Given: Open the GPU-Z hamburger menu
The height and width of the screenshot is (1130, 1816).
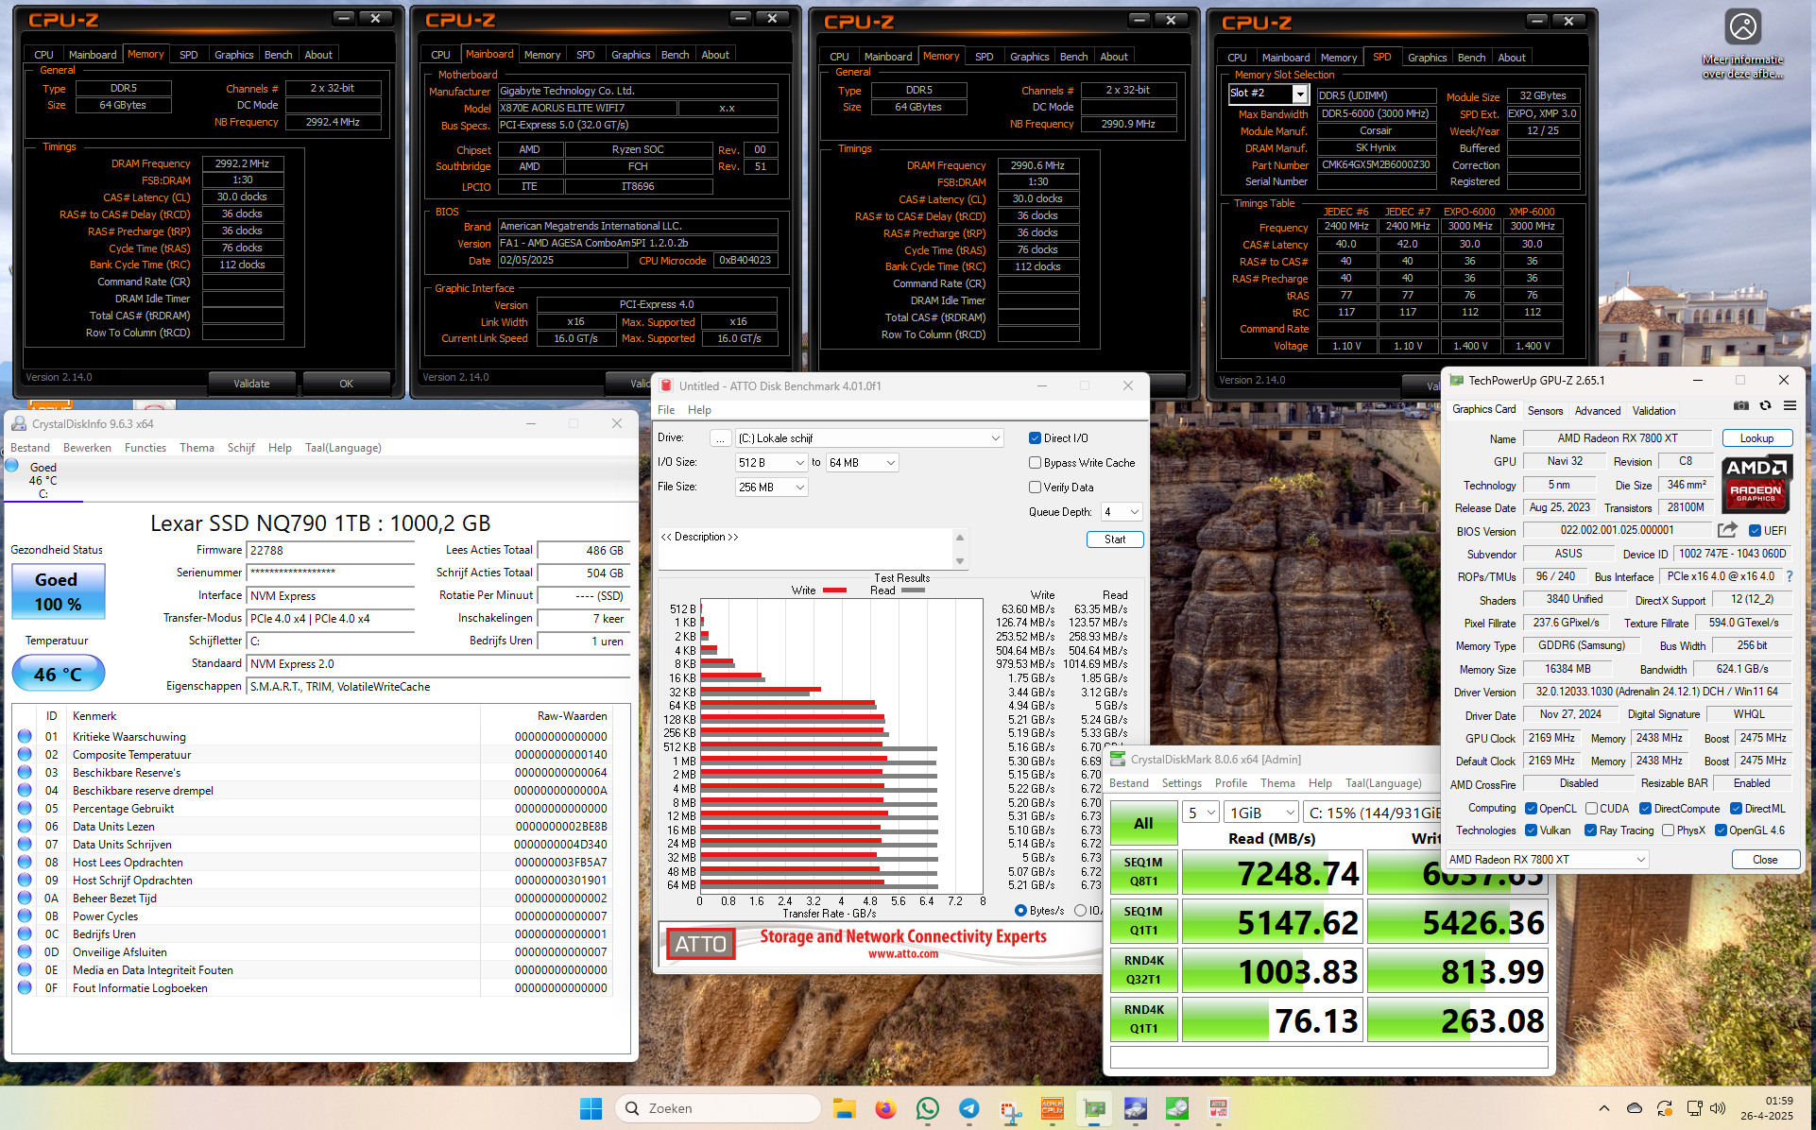Looking at the screenshot, I should point(1790,406).
